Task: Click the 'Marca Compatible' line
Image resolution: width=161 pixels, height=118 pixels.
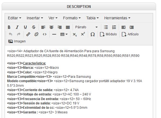Action: (x=49, y=77)
